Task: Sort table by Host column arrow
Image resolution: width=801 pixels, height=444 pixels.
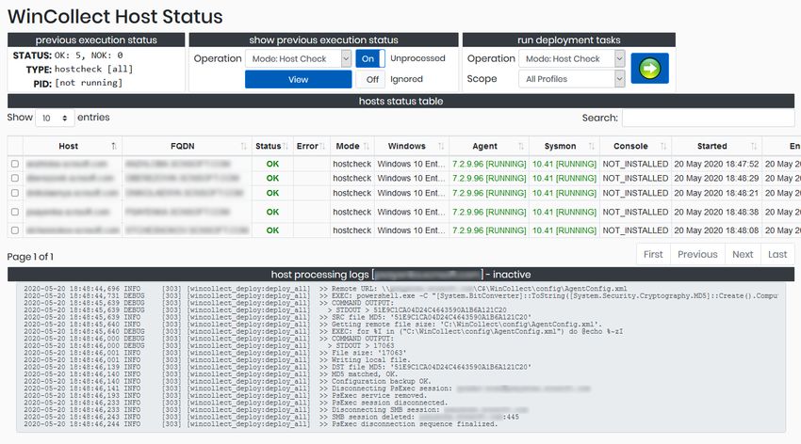Action: tap(114, 147)
